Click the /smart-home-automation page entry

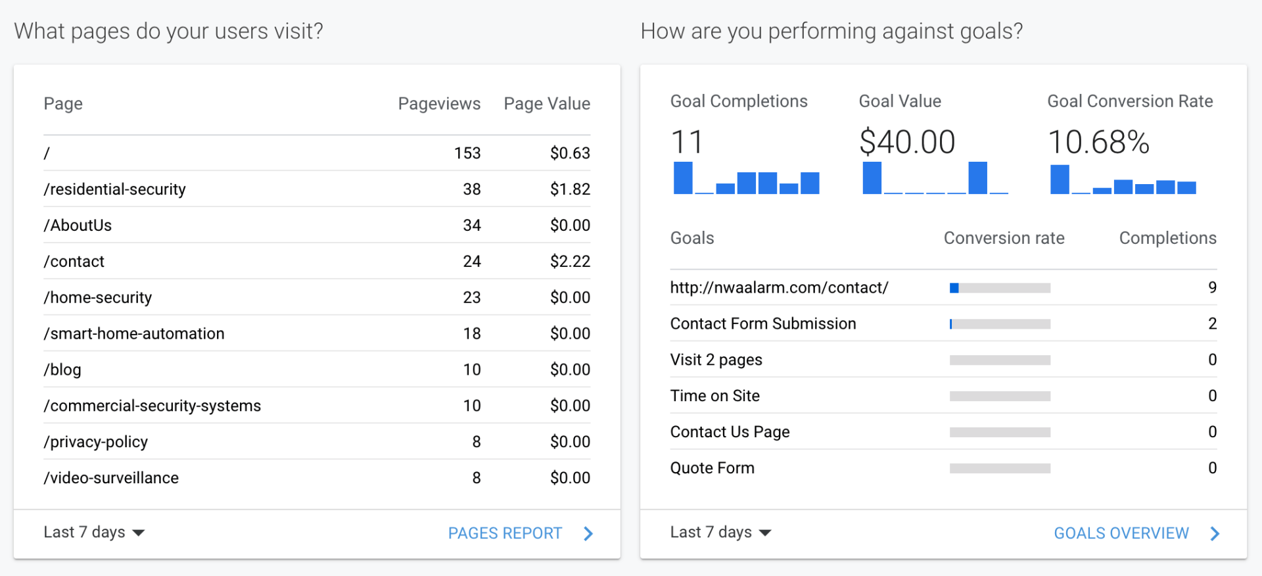tap(134, 334)
